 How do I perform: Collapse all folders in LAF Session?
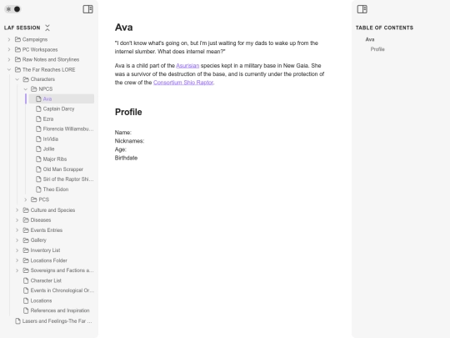[47, 28]
